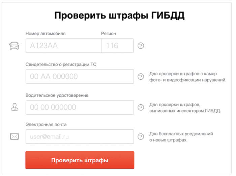Focus the car number field A123AA

point(63,46)
